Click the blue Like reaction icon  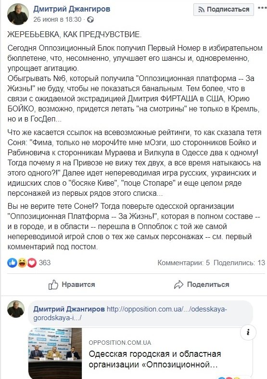coord(12,262)
